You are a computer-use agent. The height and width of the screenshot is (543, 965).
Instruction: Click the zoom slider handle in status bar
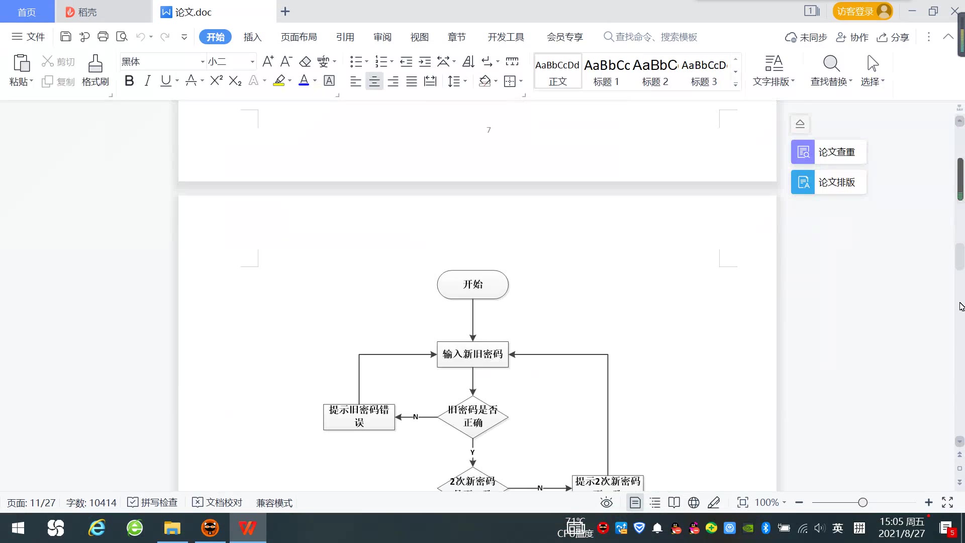[x=862, y=502]
